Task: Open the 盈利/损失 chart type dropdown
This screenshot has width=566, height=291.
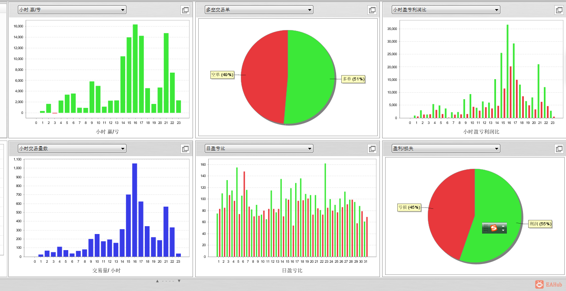Action: [x=446, y=149]
